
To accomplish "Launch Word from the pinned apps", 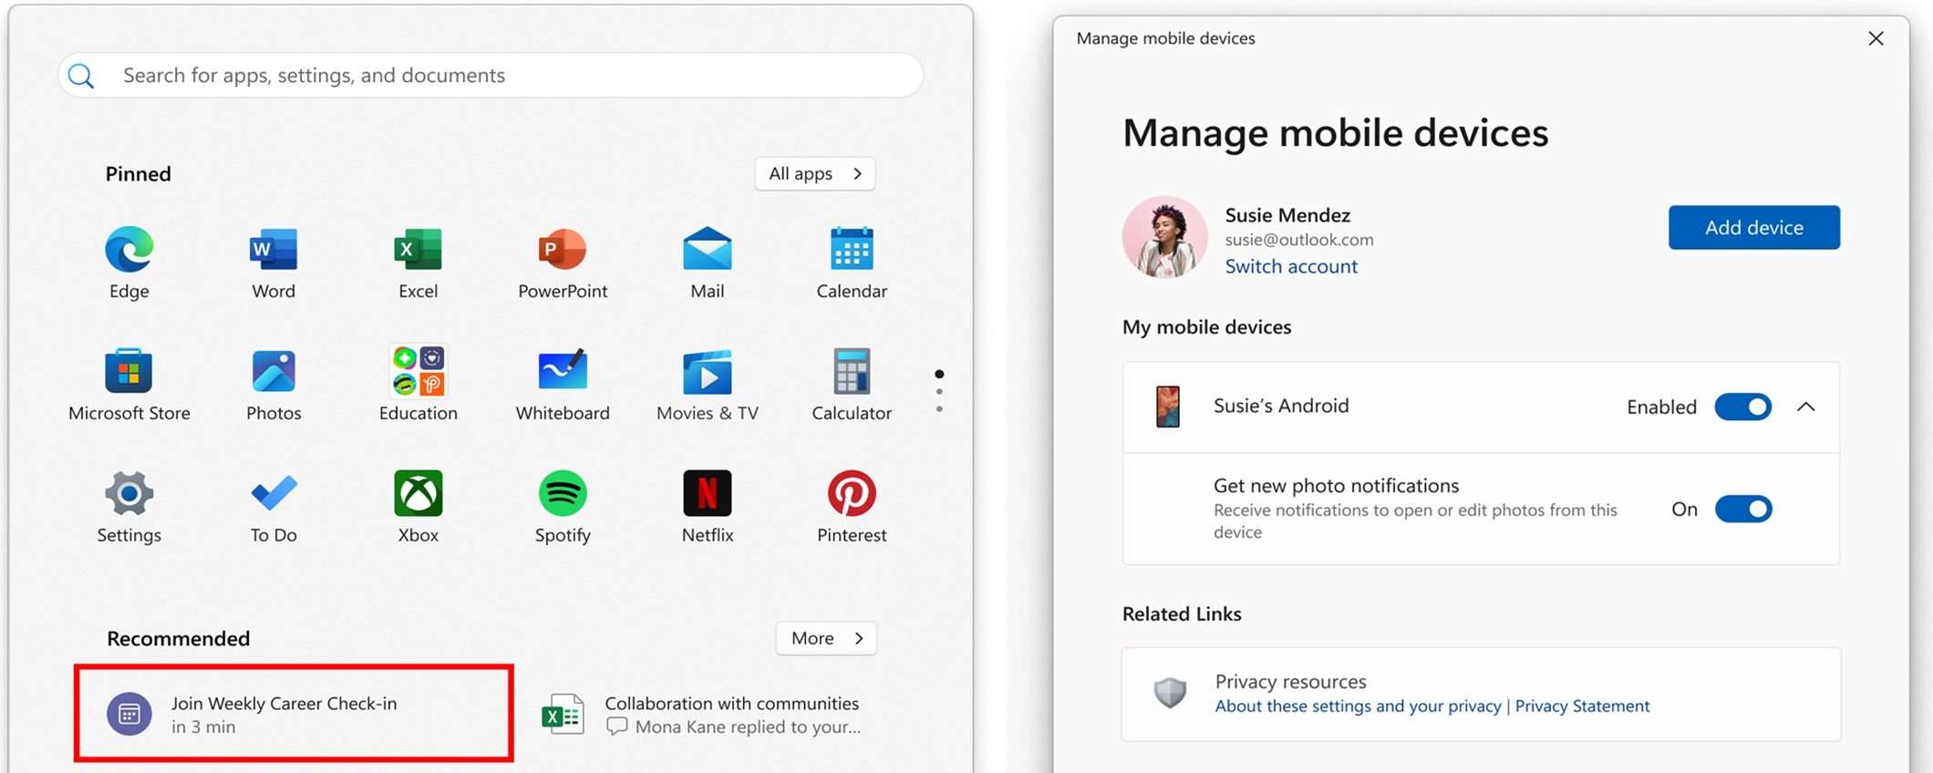I will point(274,263).
